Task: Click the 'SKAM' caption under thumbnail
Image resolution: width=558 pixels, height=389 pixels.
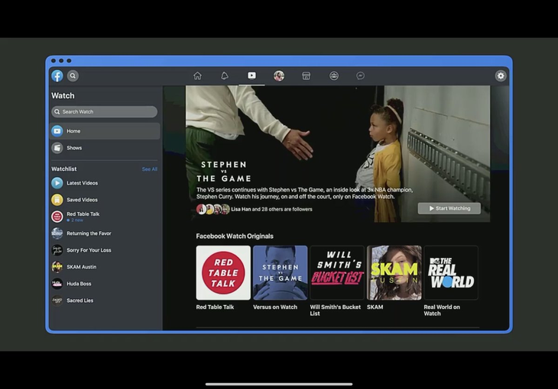Action: (375, 307)
